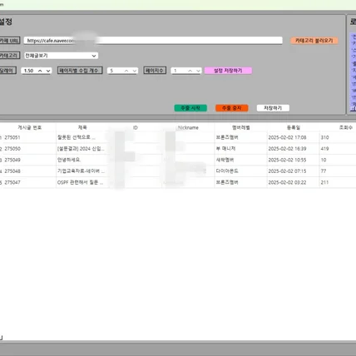Click the 멤버레벨 column header
The height and width of the screenshot is (356, 356).
pos(240,127)
